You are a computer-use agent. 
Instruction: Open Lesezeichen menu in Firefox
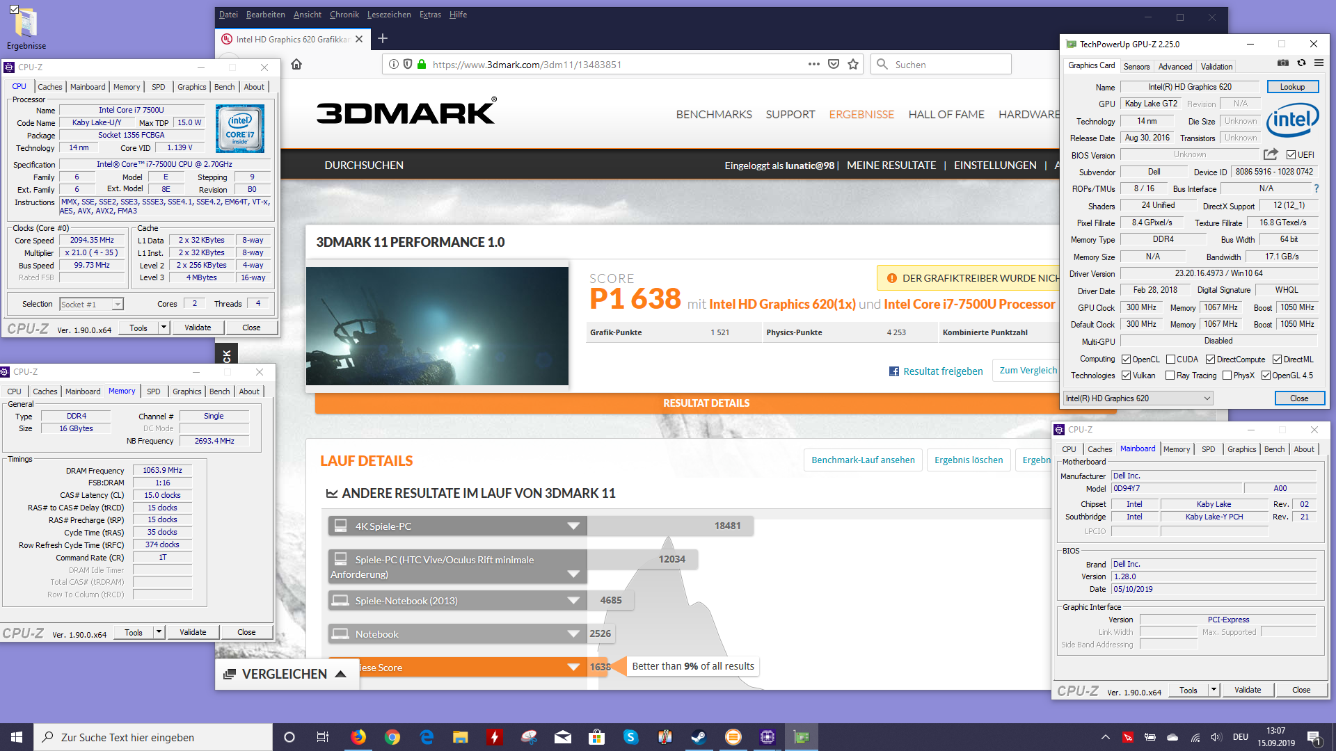click(389, 15)
